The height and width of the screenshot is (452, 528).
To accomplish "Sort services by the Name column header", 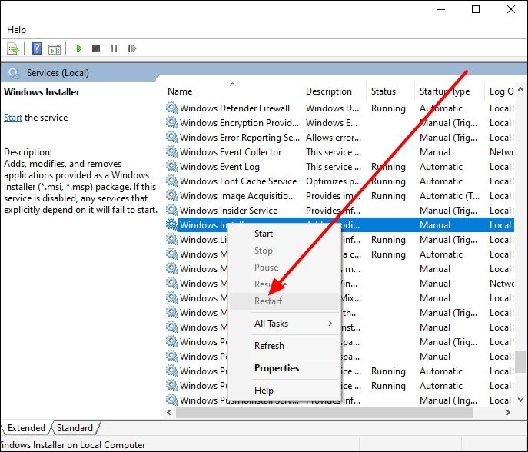I will point(180,91).
